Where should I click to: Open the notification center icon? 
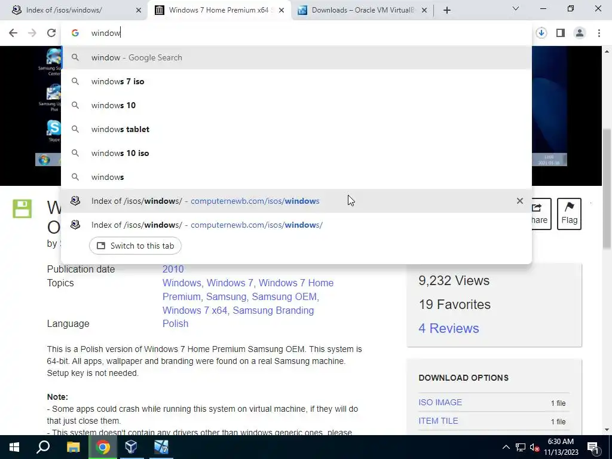pyautogui.click(x=593, y=447)
